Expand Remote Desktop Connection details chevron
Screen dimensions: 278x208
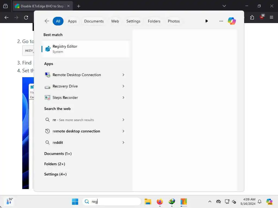(124, 75)
